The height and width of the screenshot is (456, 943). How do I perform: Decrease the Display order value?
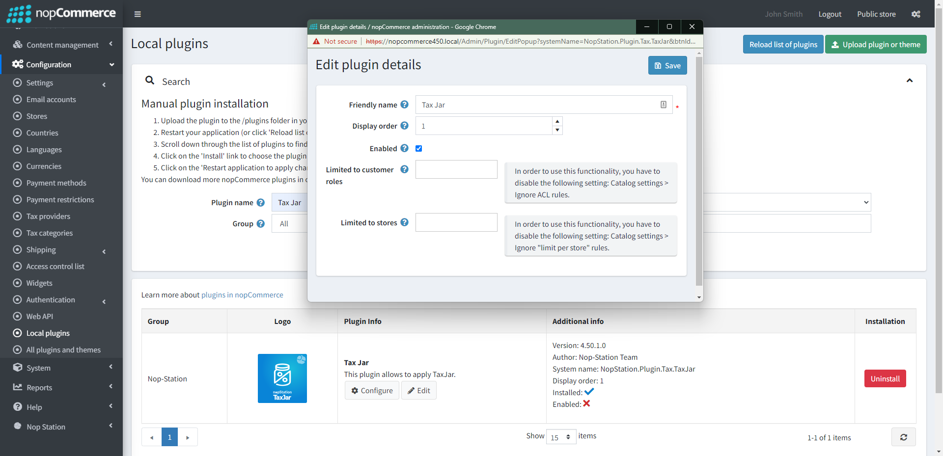pos(557,130)
